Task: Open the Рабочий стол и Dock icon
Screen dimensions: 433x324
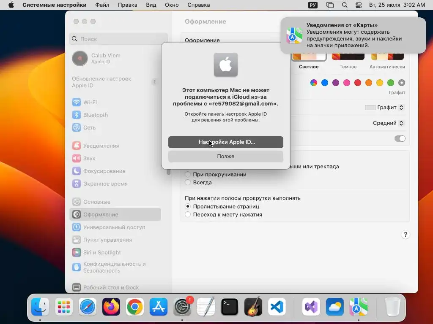Action: 77,287
